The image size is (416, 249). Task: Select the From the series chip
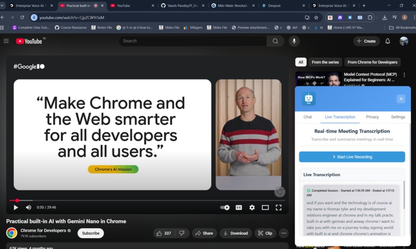tap(325, 62)
